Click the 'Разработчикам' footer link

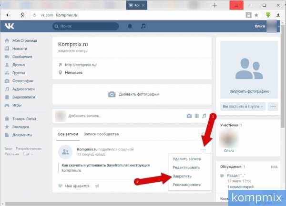tap(29, 149)
